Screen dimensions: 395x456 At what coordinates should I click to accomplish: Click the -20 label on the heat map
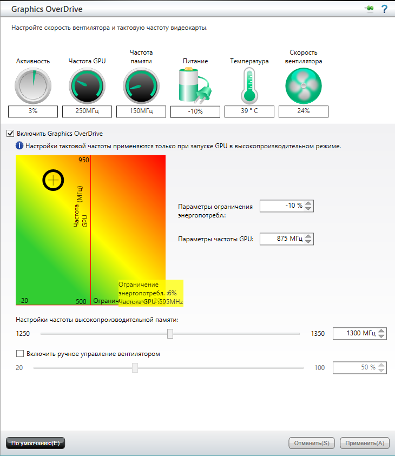[23, 300]
